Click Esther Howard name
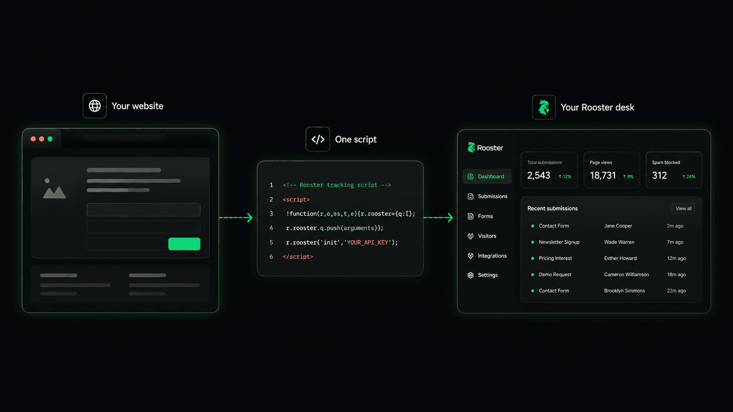 coord(620,258)
